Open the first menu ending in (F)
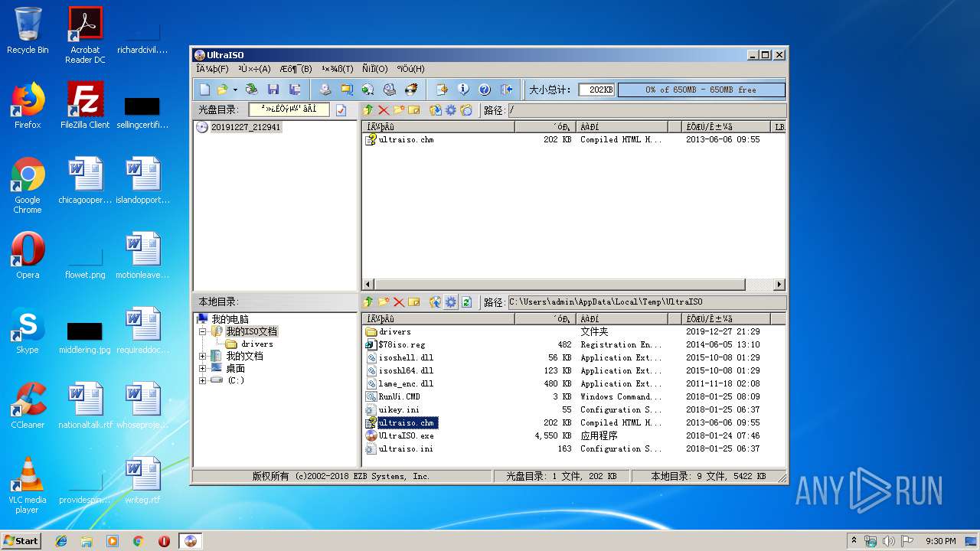Screen dimensions: 980x551 point(212,69)
